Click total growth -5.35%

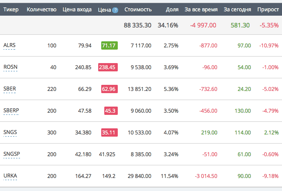[x=269, y=25]
